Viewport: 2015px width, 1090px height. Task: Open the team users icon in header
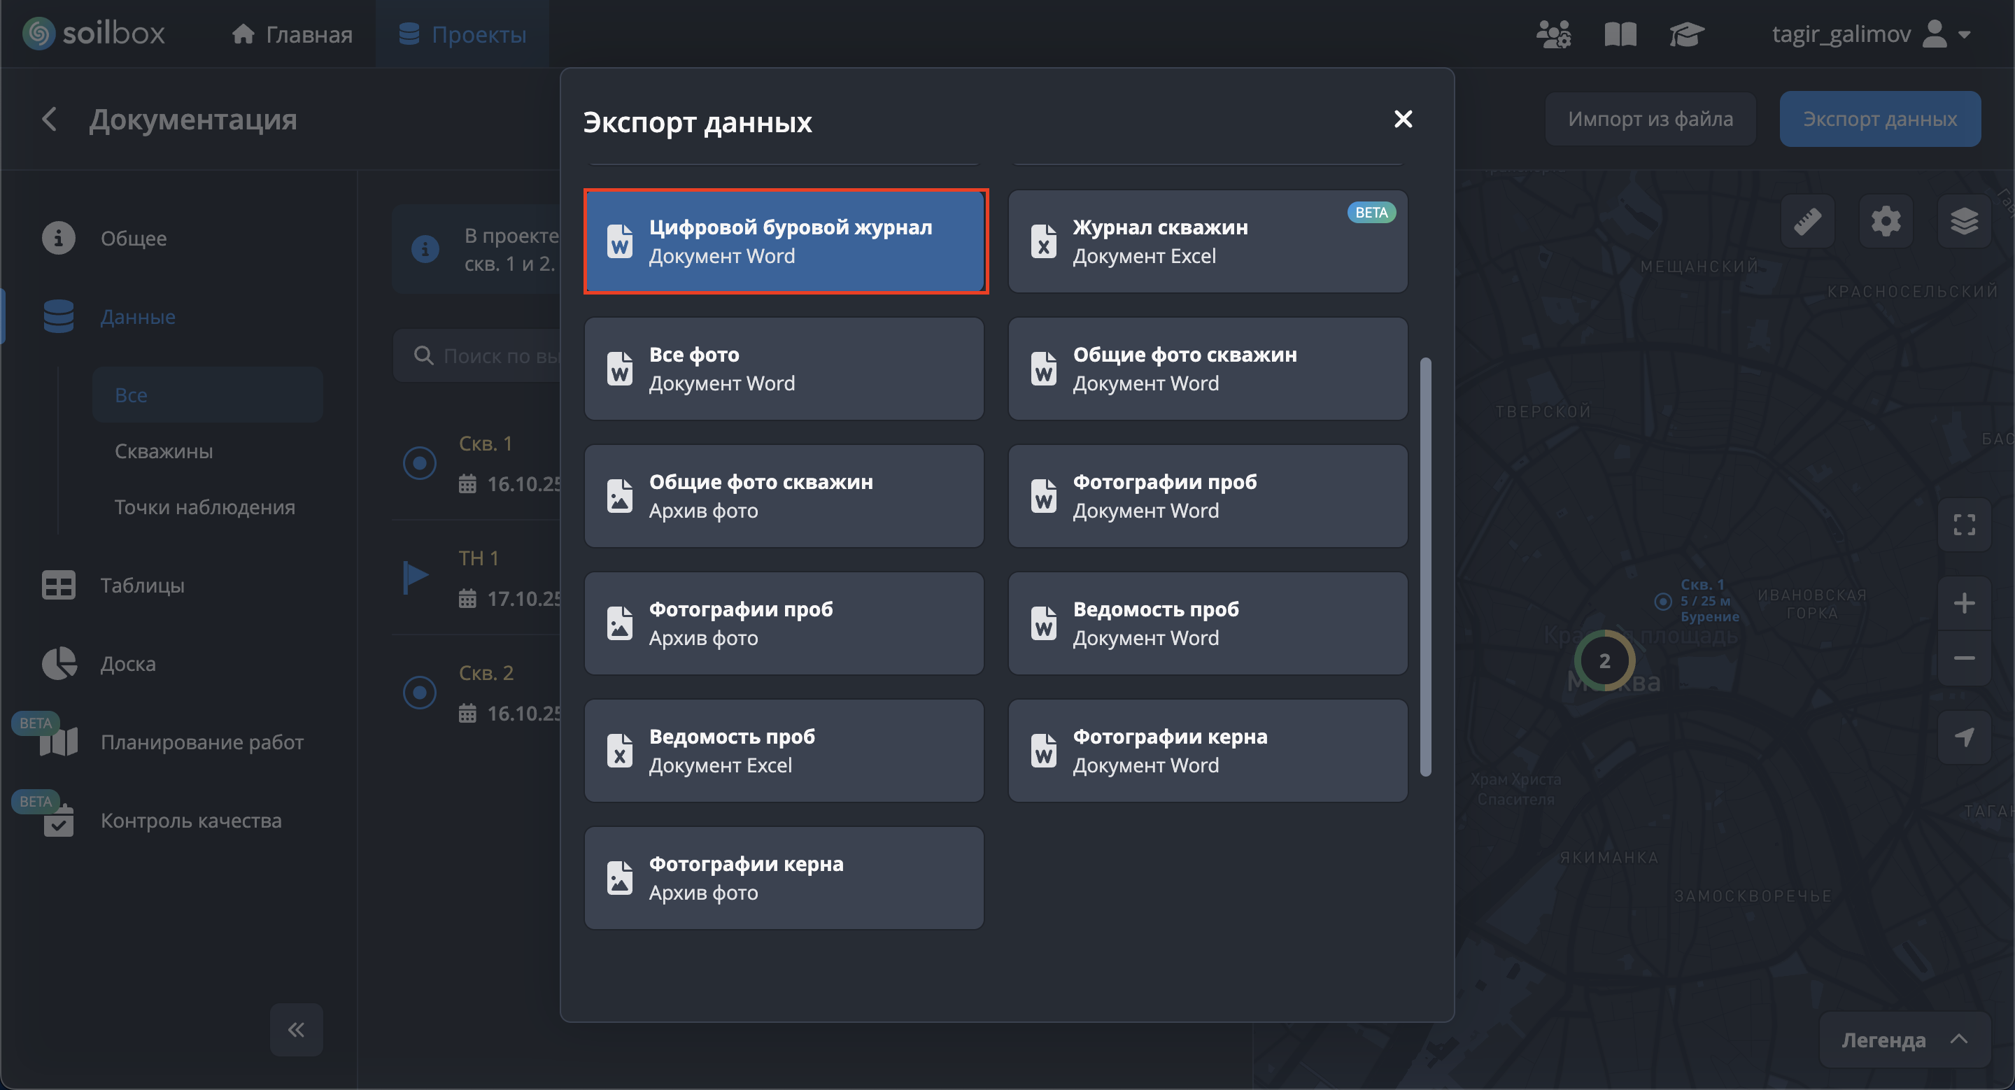coord(1553,34)
